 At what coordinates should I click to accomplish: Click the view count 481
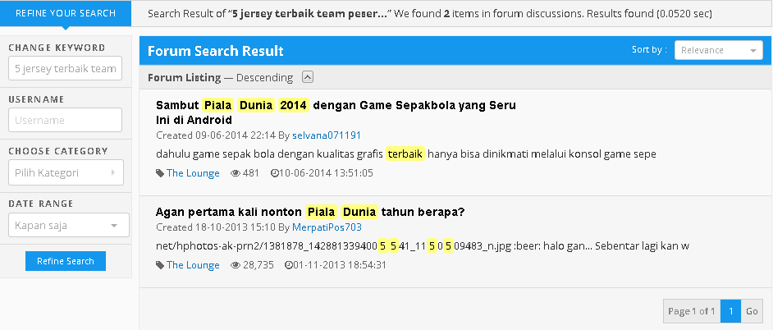point(251,173)
